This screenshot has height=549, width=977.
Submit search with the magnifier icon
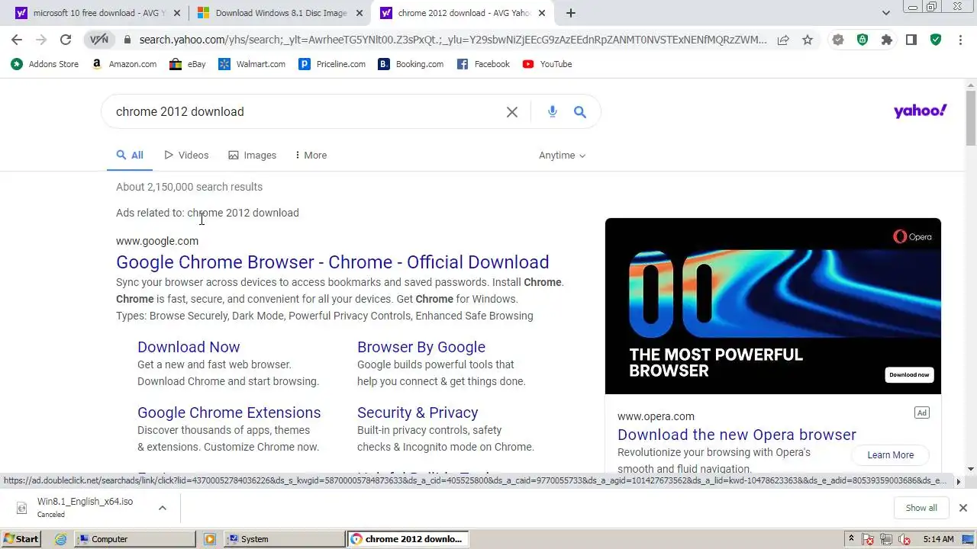(x=580, y=112)
